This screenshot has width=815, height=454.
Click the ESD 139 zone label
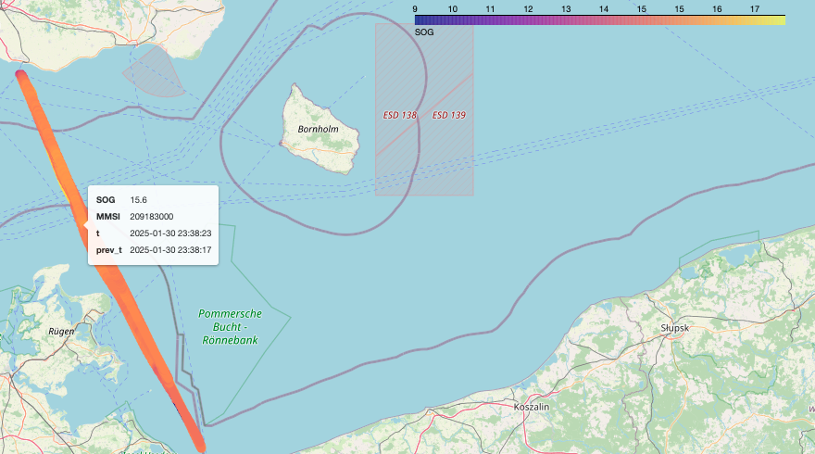click(x=448, y=116)
